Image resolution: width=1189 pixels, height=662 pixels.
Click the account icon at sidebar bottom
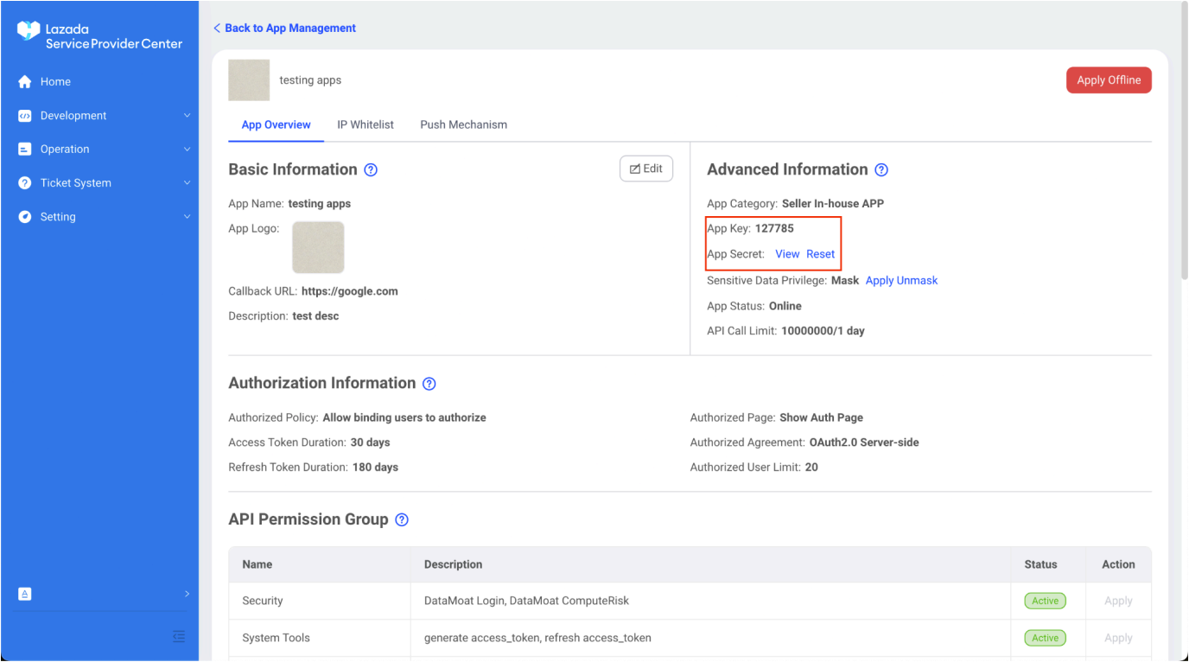point(25,594)
